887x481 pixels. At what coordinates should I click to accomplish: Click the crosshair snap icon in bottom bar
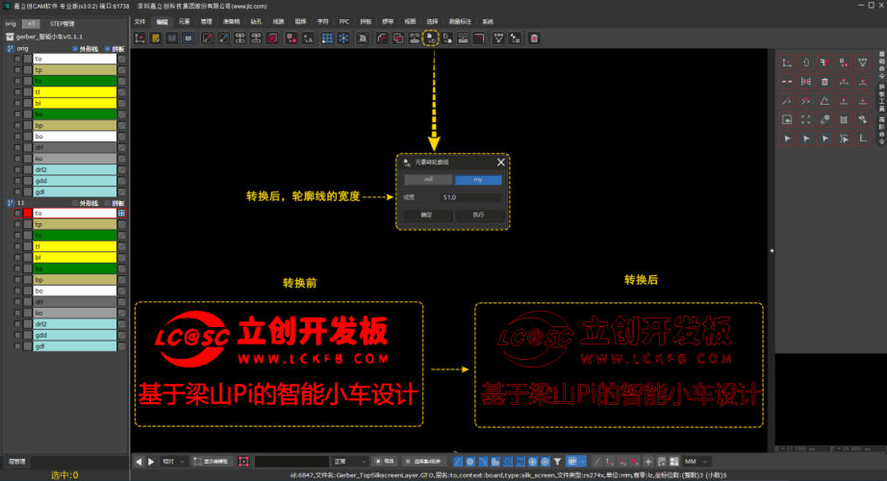pos(648,461)
